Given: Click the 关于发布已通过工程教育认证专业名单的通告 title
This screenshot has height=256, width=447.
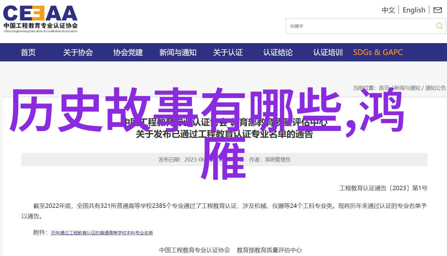Looking at the screenshot, I should (224, 135).
